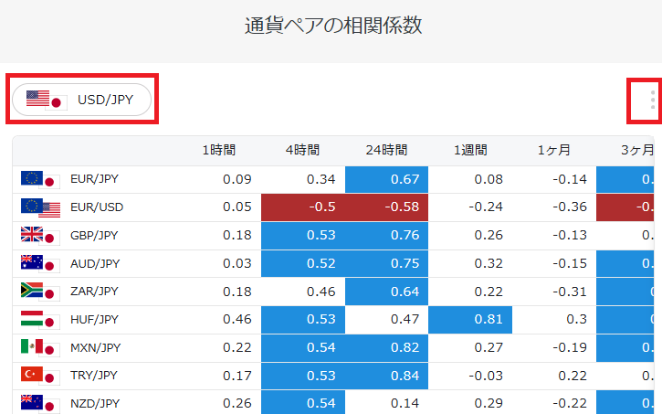Select the 1時間 column header

pos(219,150)
